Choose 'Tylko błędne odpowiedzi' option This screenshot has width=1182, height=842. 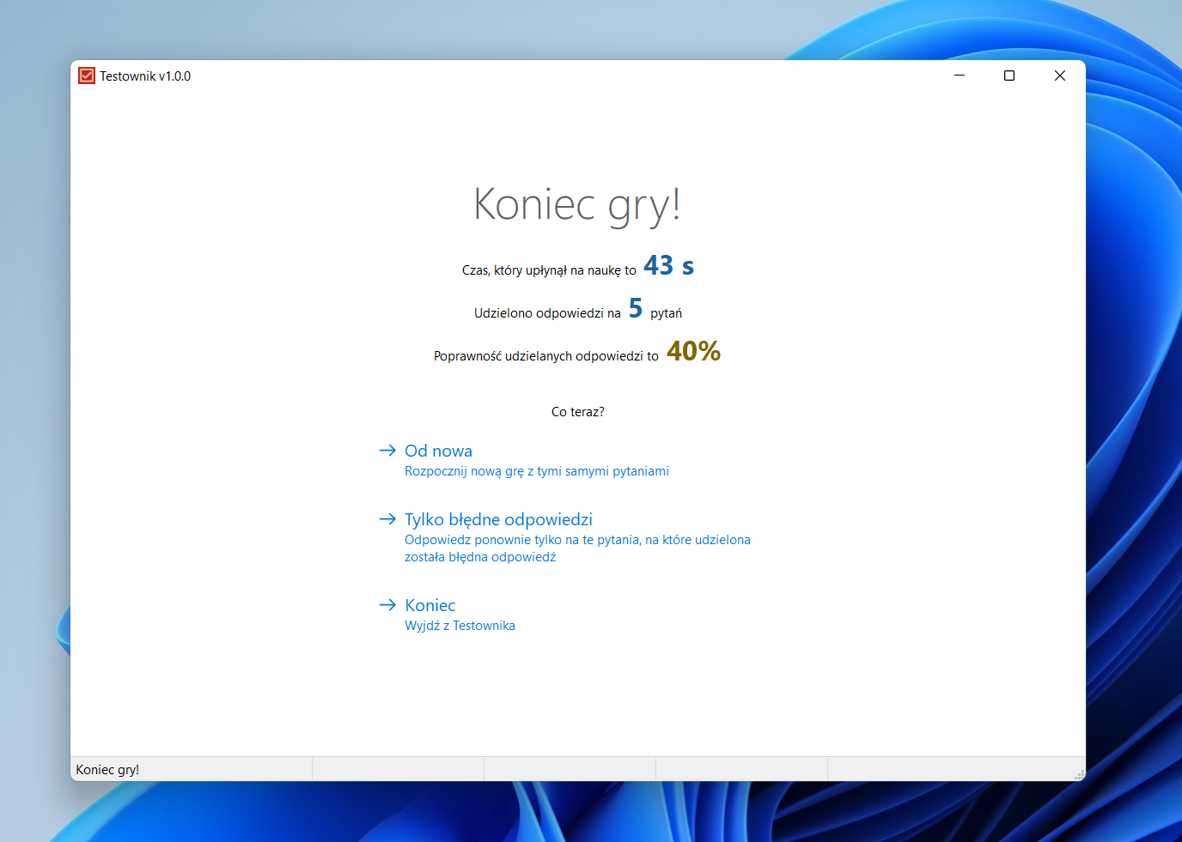[498, 519]
